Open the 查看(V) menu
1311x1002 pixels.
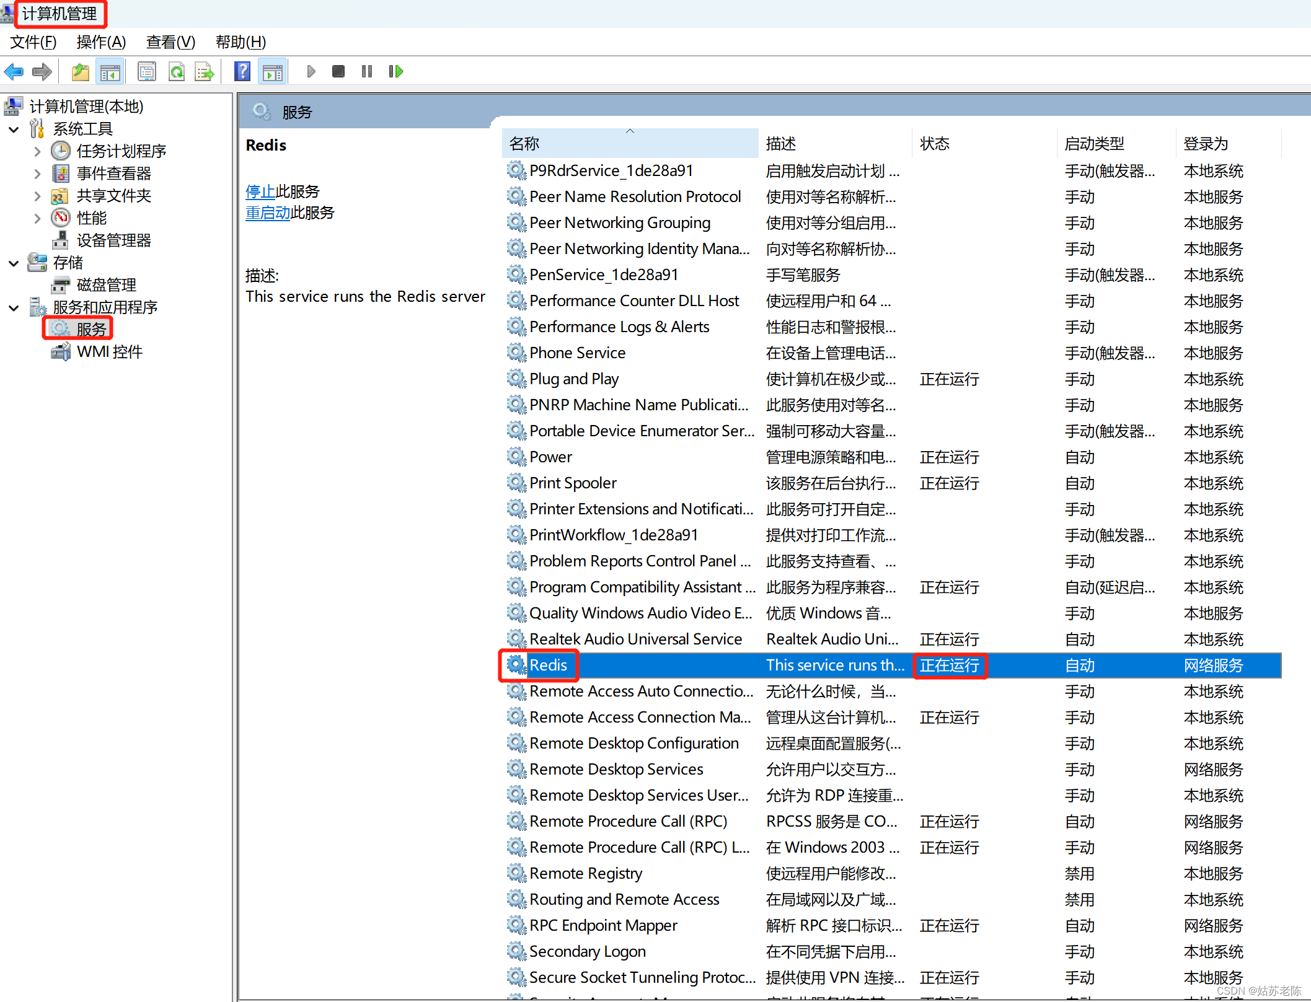pyautogui.click(x=170, y=42)
